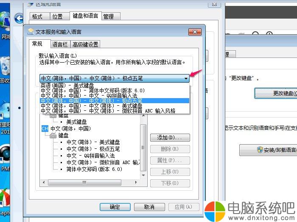Click the 应用(A) button

click(x=184, y=207)
